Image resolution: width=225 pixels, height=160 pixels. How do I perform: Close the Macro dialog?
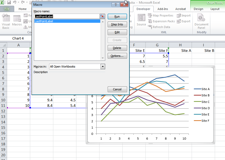coord(124,4)
